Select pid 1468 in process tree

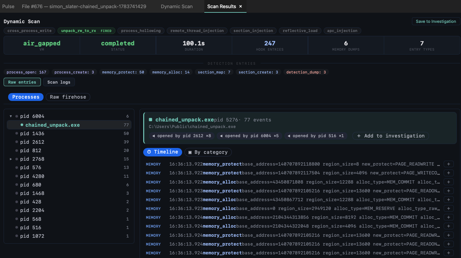[x=69, y=193]
